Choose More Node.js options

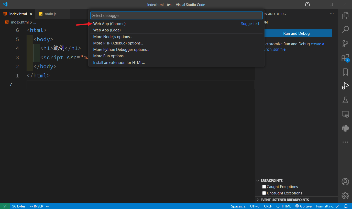tap(176, 37)
